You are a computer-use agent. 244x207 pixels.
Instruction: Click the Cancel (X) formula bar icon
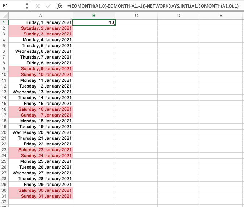[x=37, y=6]
